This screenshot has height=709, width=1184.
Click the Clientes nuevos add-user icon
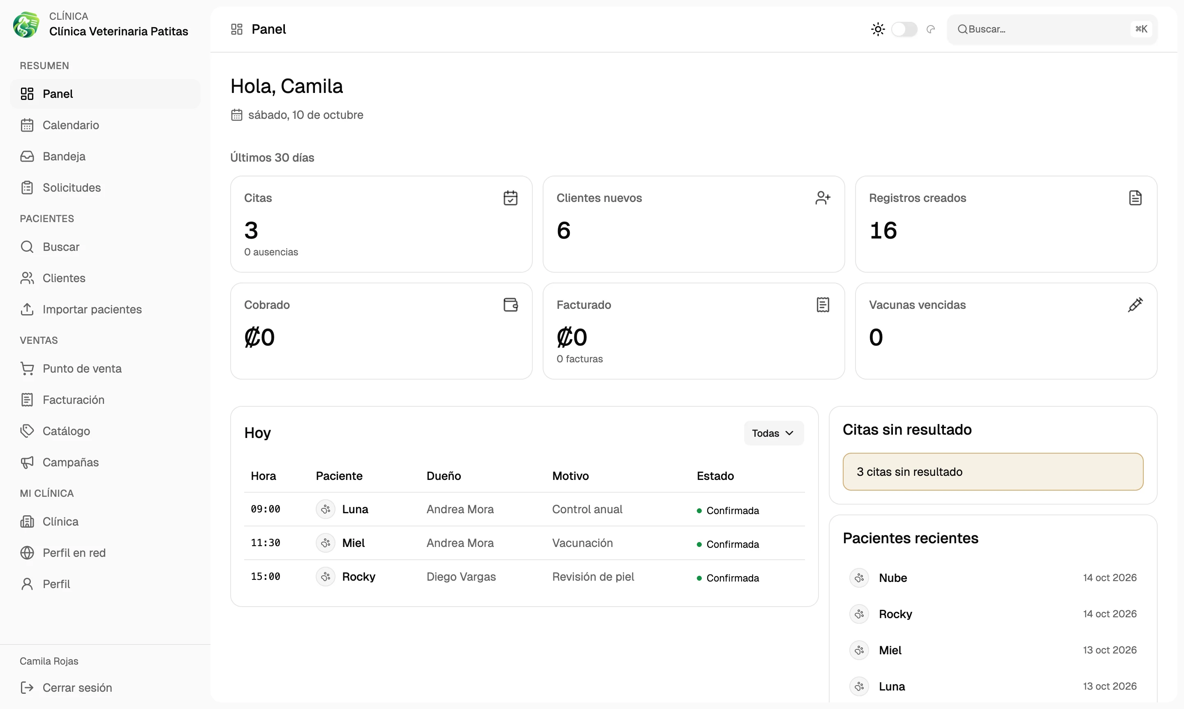[823, 198]
